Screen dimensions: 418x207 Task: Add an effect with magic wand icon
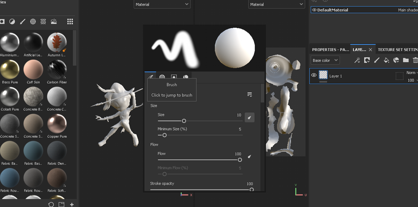[357, 60]
